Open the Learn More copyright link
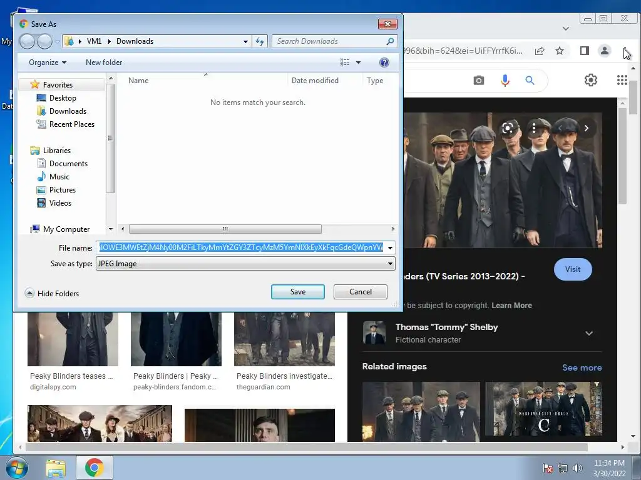 [x=511, y=305]
